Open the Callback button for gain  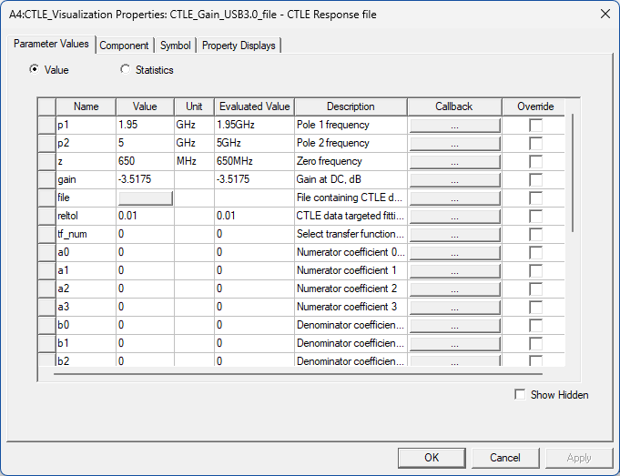pyautogui.click(x=454, y=180)
